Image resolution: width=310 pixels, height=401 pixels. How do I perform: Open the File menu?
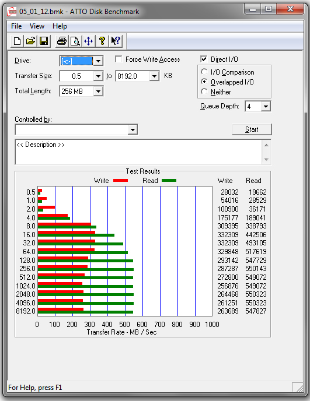[x=16, y=26]
